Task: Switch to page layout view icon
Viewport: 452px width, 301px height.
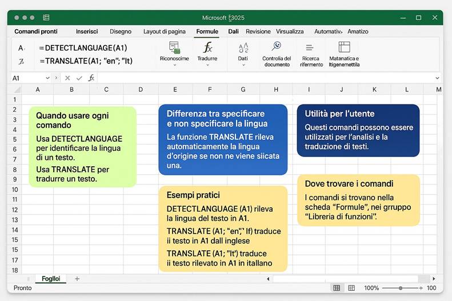Action: [351, 288]
